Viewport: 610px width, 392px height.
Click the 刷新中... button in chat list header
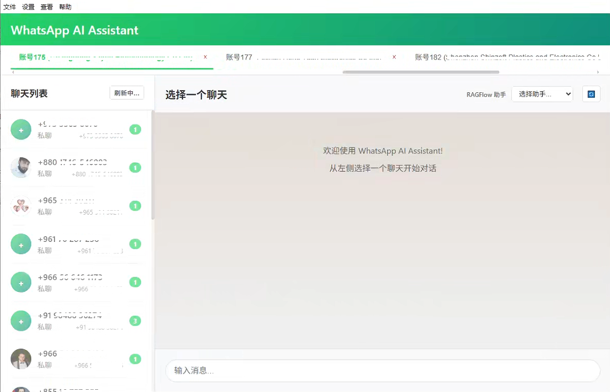point(127,93)
